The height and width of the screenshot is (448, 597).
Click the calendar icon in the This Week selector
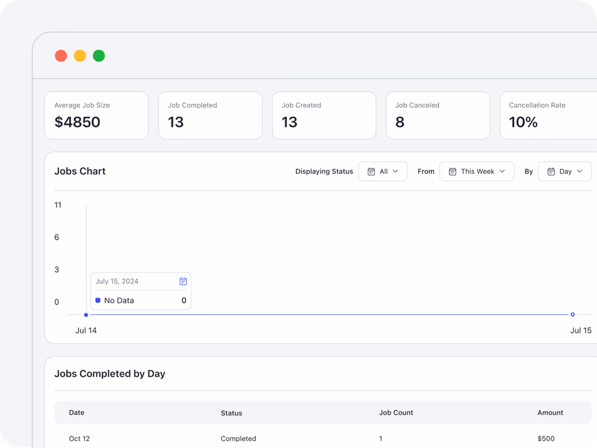[x=452, y=171]
